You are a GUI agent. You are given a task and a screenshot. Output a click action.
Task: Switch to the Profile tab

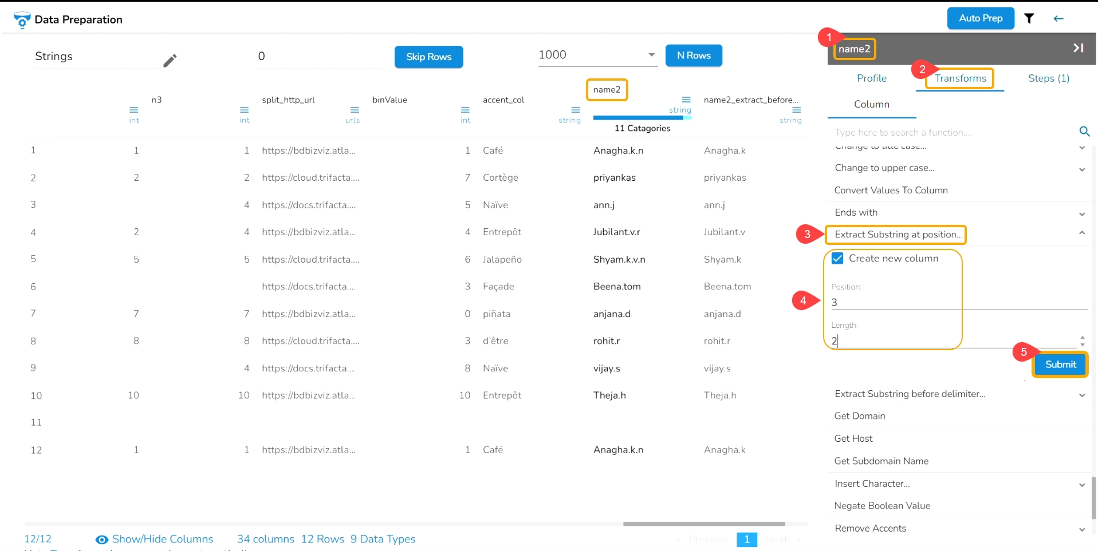pos(872,78)
